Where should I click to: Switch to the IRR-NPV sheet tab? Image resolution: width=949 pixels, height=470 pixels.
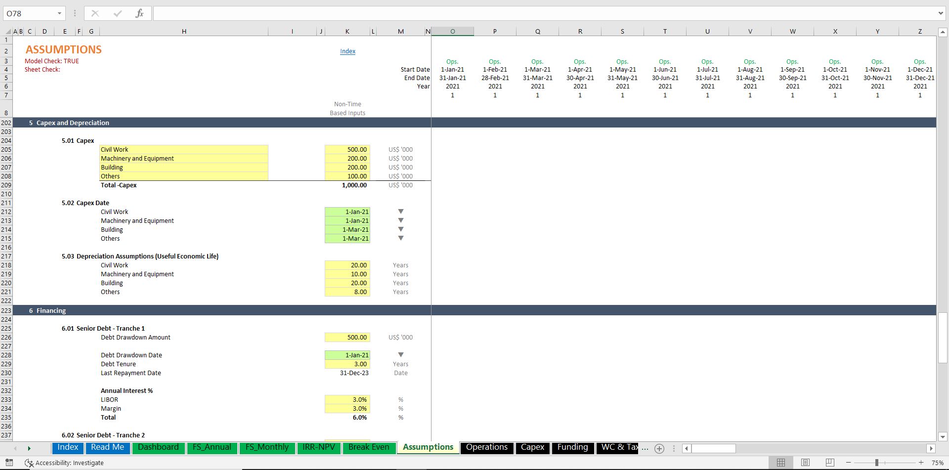pyautogui.click(x=319, y=447)
